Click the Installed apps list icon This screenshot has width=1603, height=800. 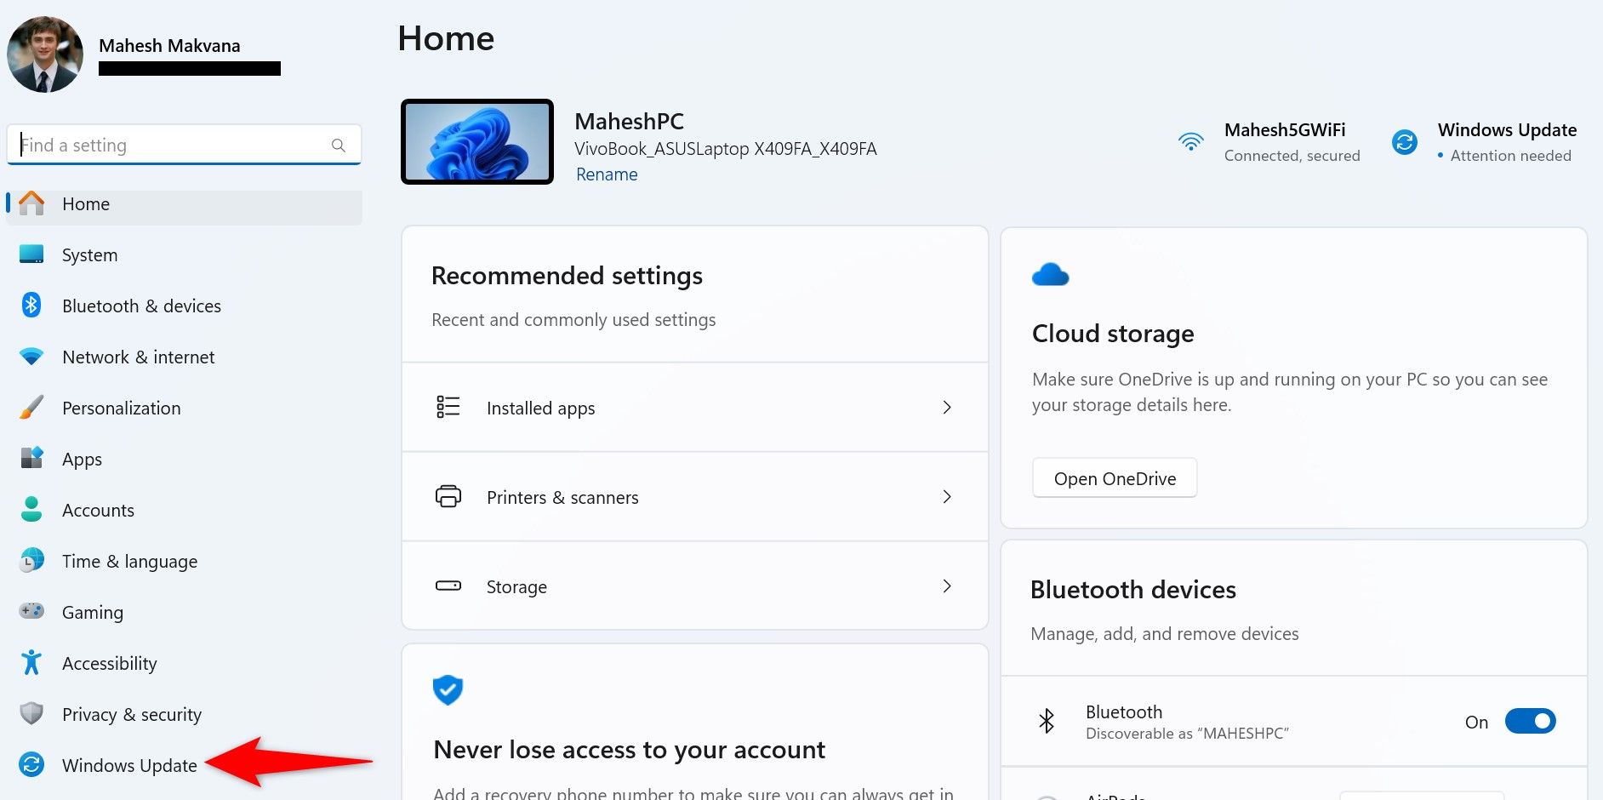tap(448, 407)
